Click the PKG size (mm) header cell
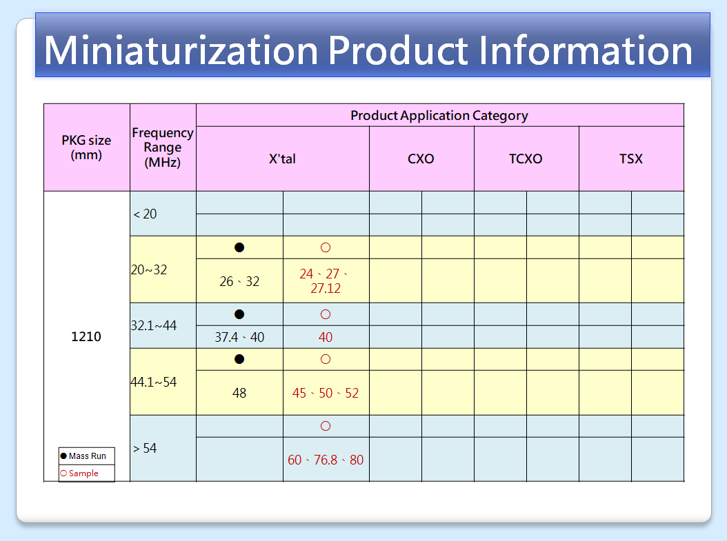Image resolution: width=727 pixels, height=541 pixels. click(86, 147)
